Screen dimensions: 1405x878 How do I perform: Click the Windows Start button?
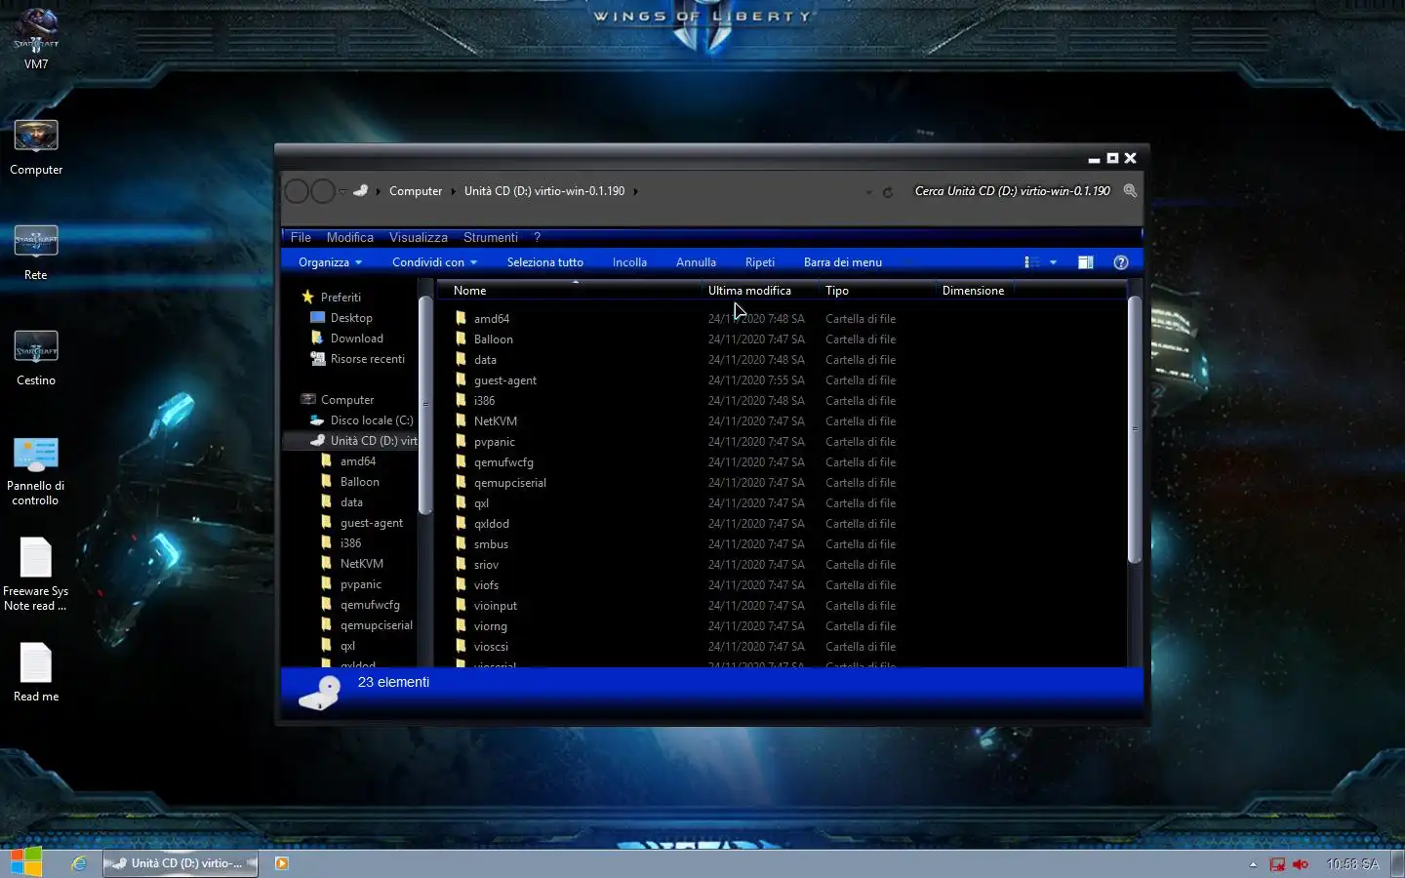click(x=26, y=862)
